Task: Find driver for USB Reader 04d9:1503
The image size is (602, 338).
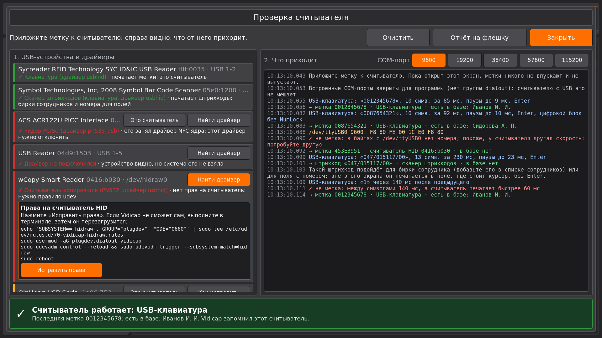Action: pyautogui.click(x=219, y=153)
